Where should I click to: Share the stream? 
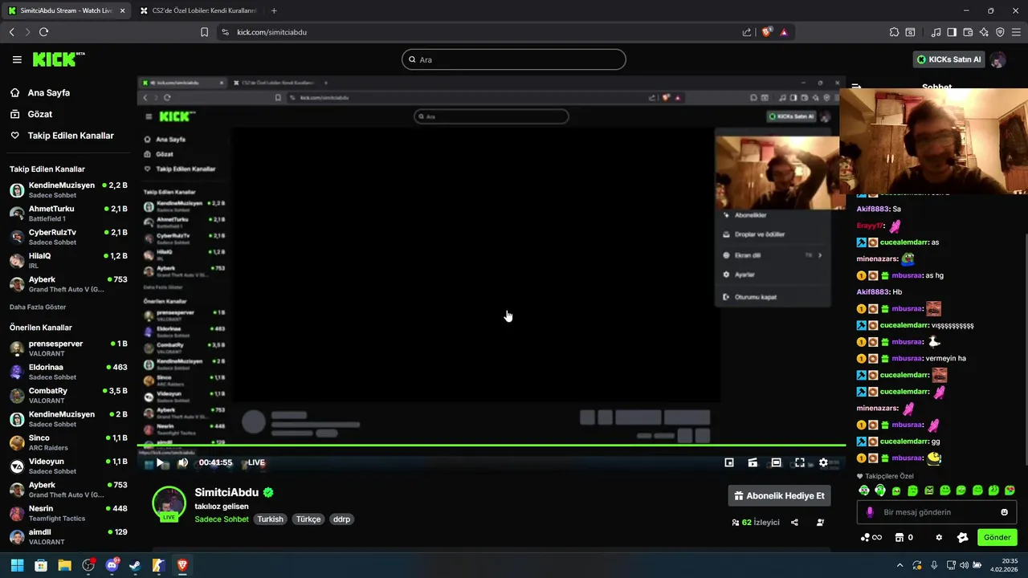794,523
